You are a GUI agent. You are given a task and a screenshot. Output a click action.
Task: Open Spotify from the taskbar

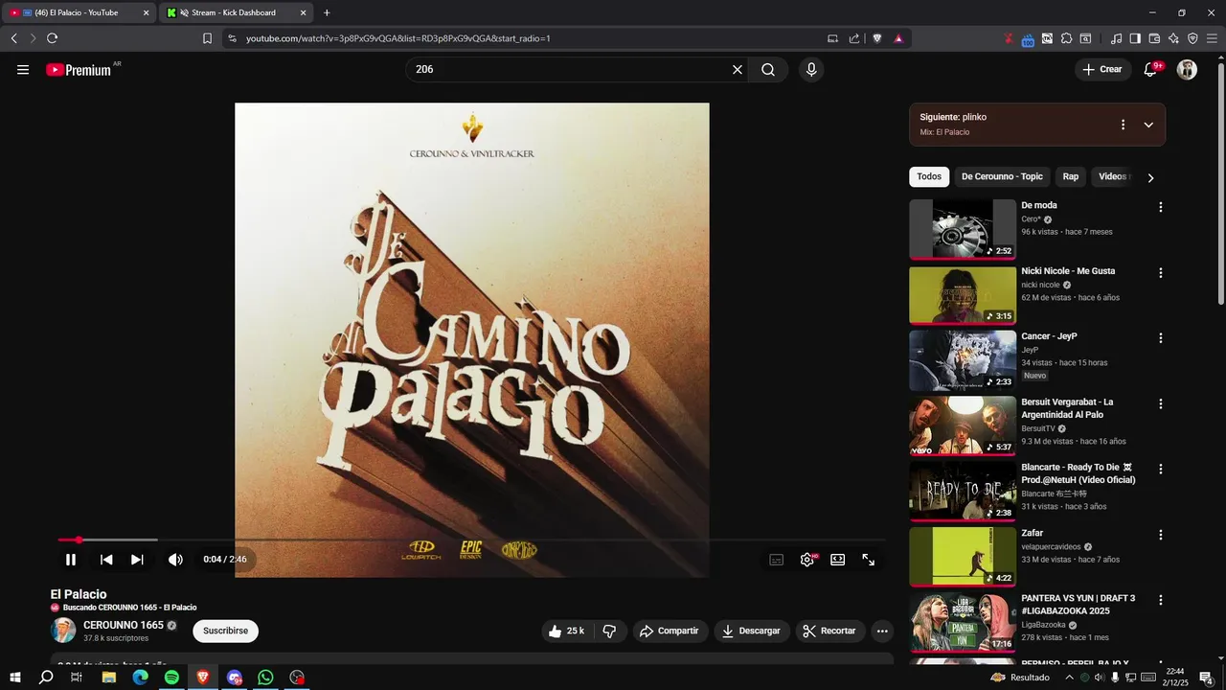(x=171, y=678)
